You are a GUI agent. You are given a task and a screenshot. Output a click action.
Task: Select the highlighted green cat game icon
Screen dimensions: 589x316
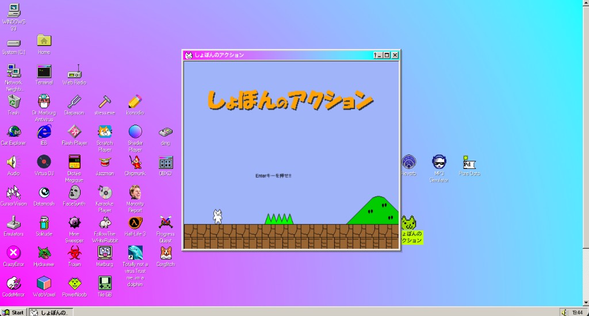(409, 222)
